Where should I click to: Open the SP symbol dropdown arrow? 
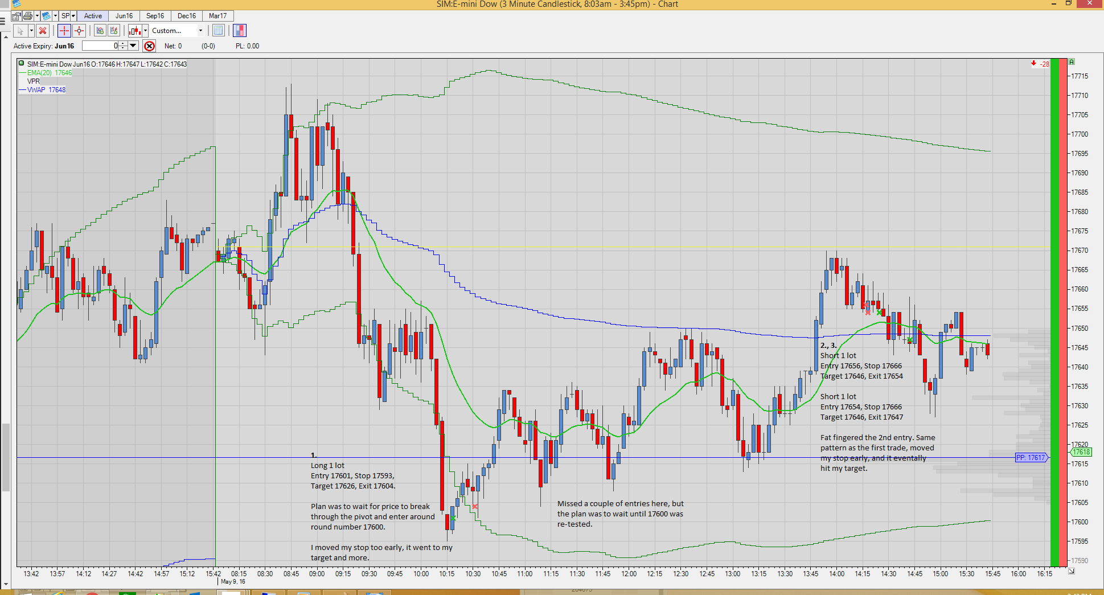73,16
